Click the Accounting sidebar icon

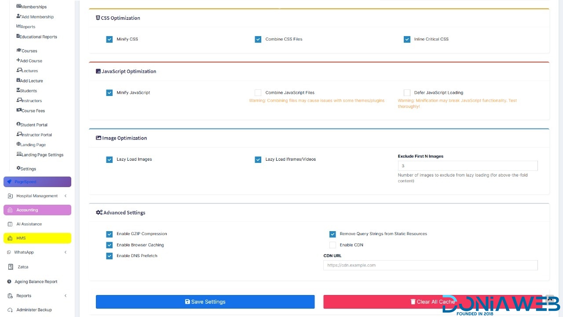[10, 210]
